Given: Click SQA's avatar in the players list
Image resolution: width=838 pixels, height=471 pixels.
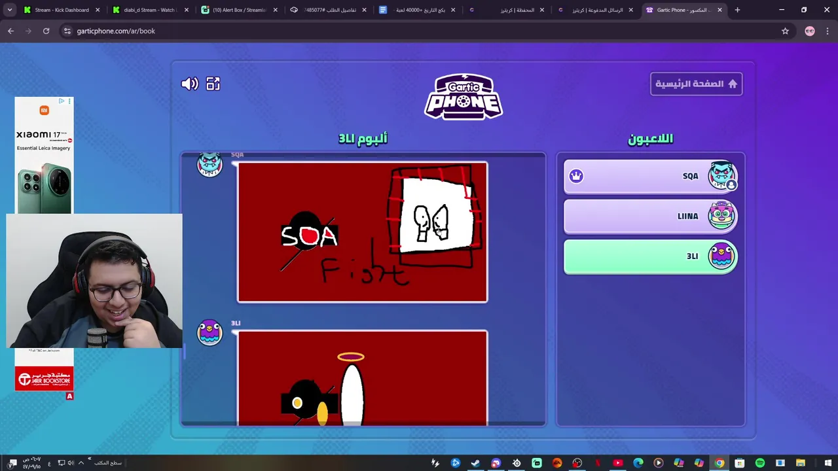Looking at the screenshot, I should point(721,175).
